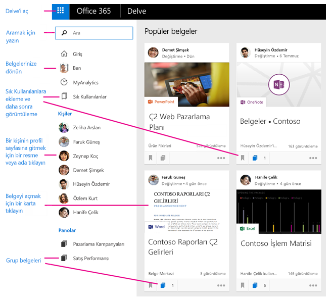Open Özlem Kurt's profile
This screenshot has height=301, width=331.
[x=85, y=198]
